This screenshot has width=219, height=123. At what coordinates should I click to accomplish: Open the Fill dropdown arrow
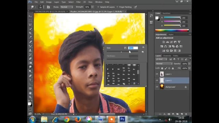(x=189, y=68)
